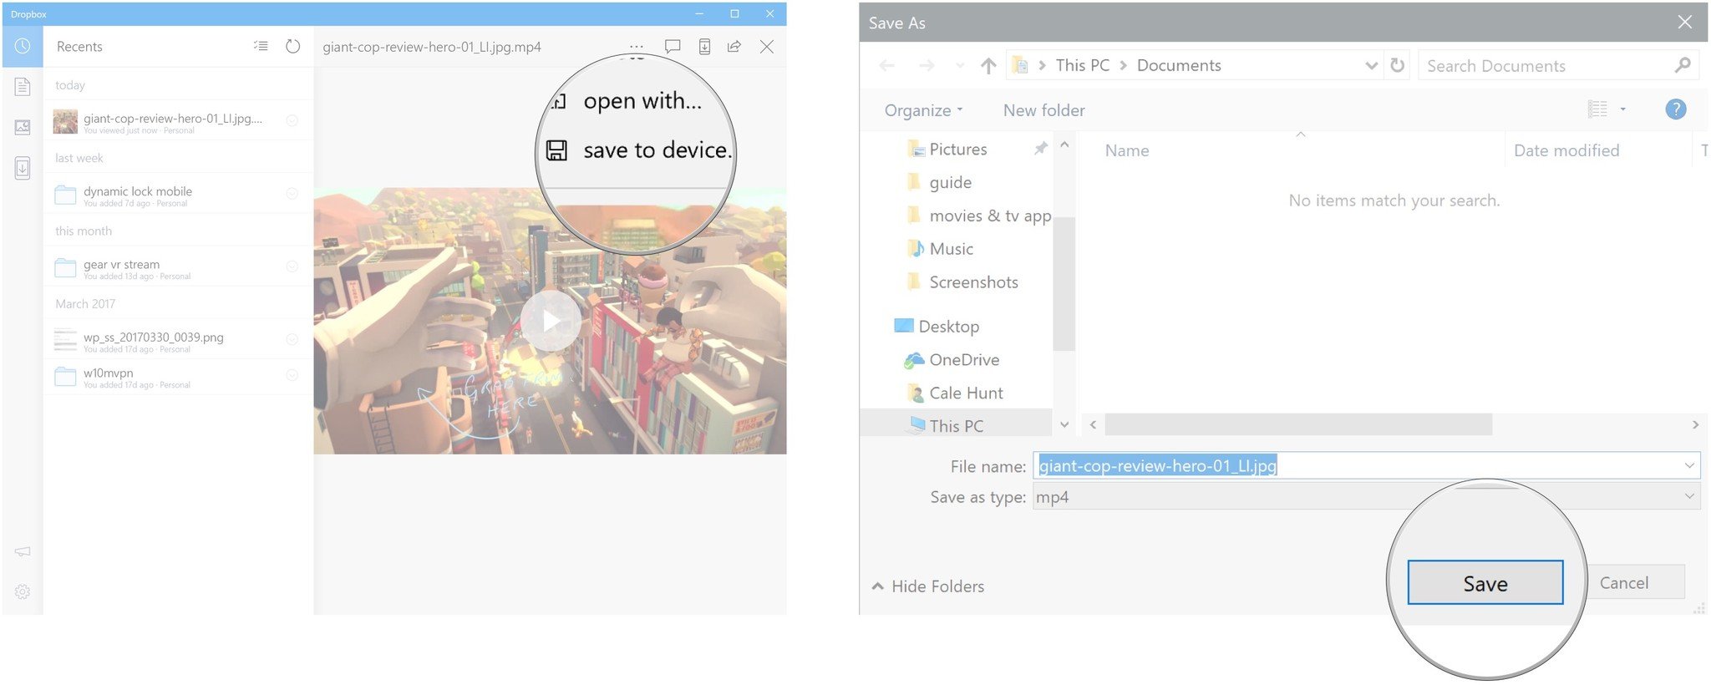Toggle selection circle for gear vr stream

292,266
